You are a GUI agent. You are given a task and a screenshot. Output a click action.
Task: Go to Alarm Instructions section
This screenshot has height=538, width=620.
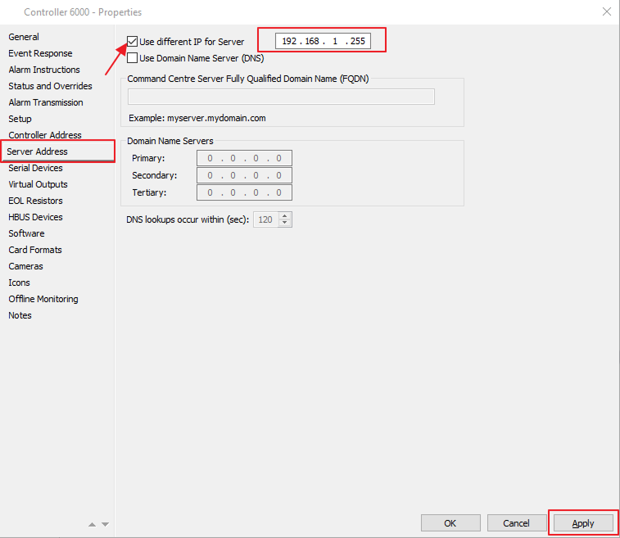44,70
